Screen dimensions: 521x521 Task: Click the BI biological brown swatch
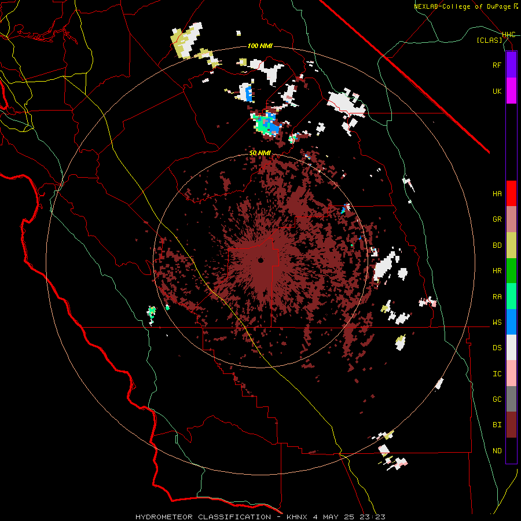point(511,425)
